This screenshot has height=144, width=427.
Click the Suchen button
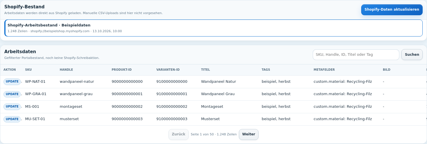click(412, 55)
